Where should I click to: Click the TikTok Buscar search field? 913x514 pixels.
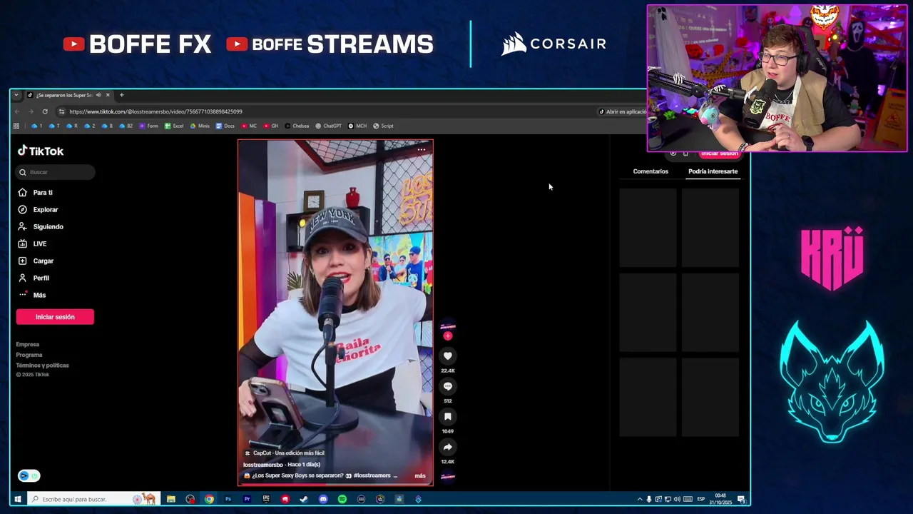[x=56, y=172]
